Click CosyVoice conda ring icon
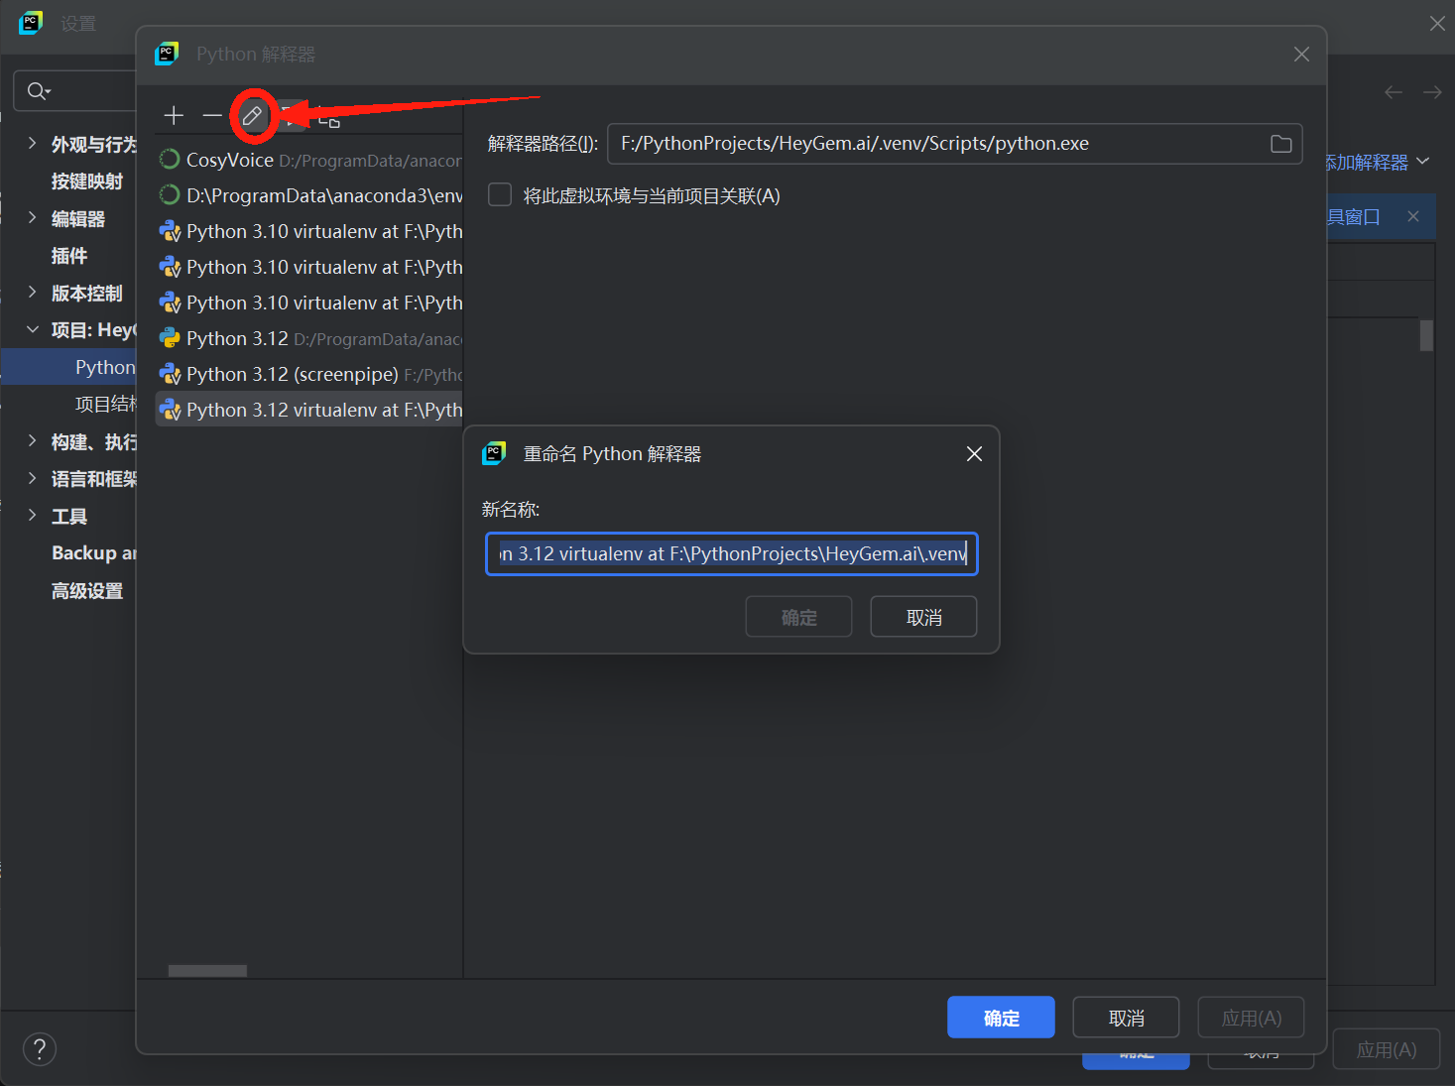Image resolution: width=1455 pixels, height=1086 pixels. point(170,160)
